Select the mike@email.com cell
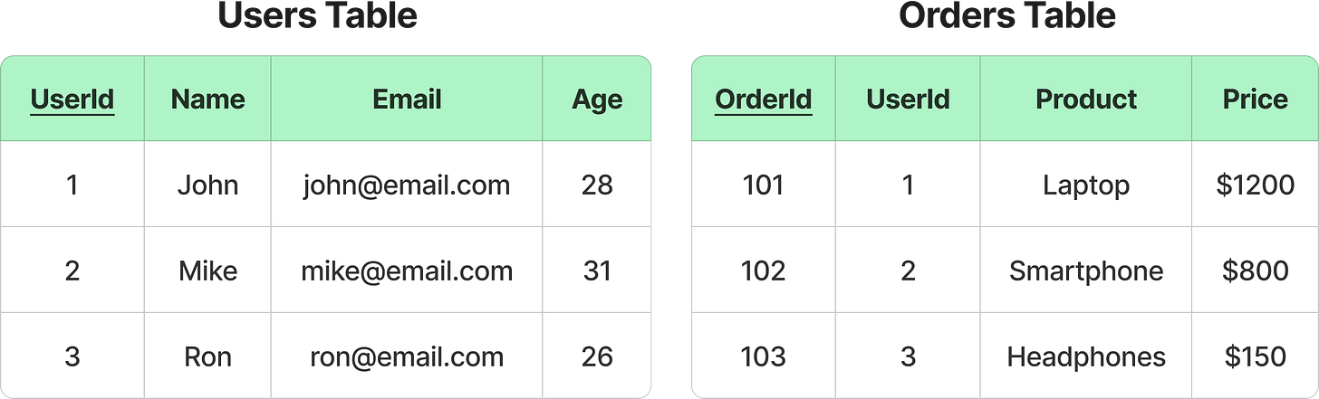Image resolution: width=1319 pixels, height=399 pixels. pyautogui.click(x=407, y=271)
